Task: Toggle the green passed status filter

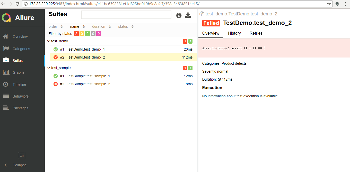Action: tap(87, 34)
